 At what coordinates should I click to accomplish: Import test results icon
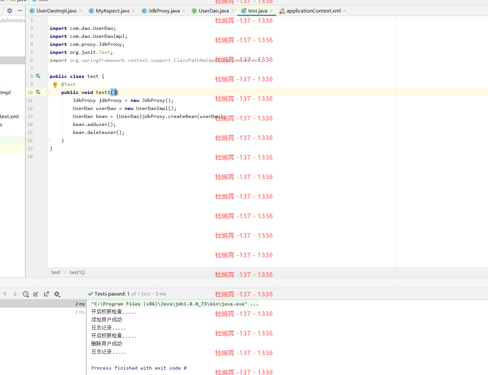(x=36, y=294)
